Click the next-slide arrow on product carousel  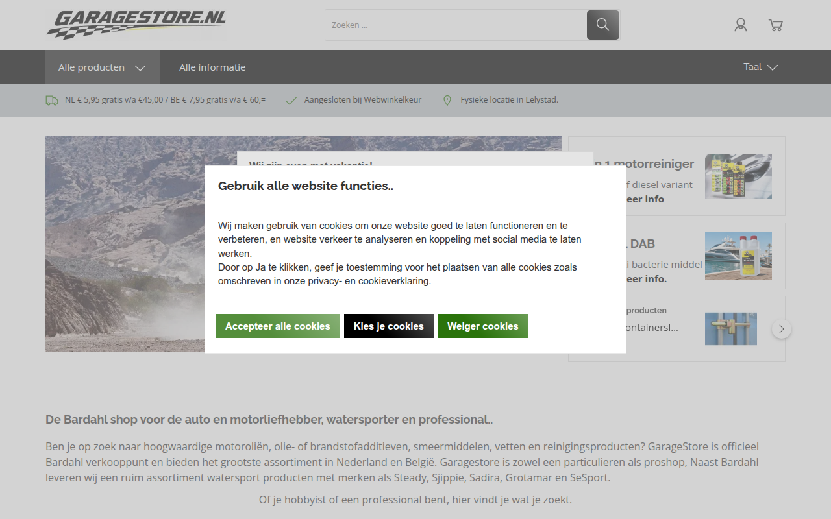(x=782, y=329)
